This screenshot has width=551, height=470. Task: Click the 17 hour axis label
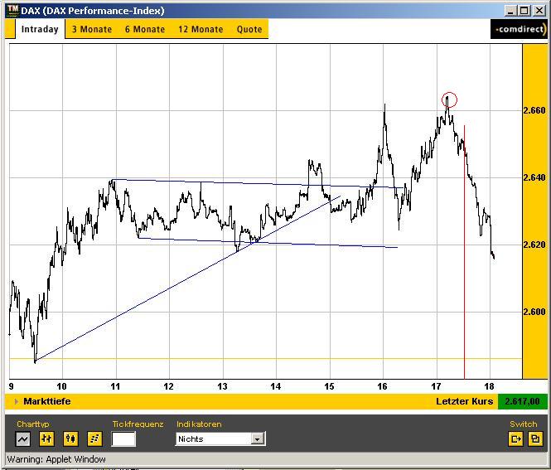tap(436, 386)
